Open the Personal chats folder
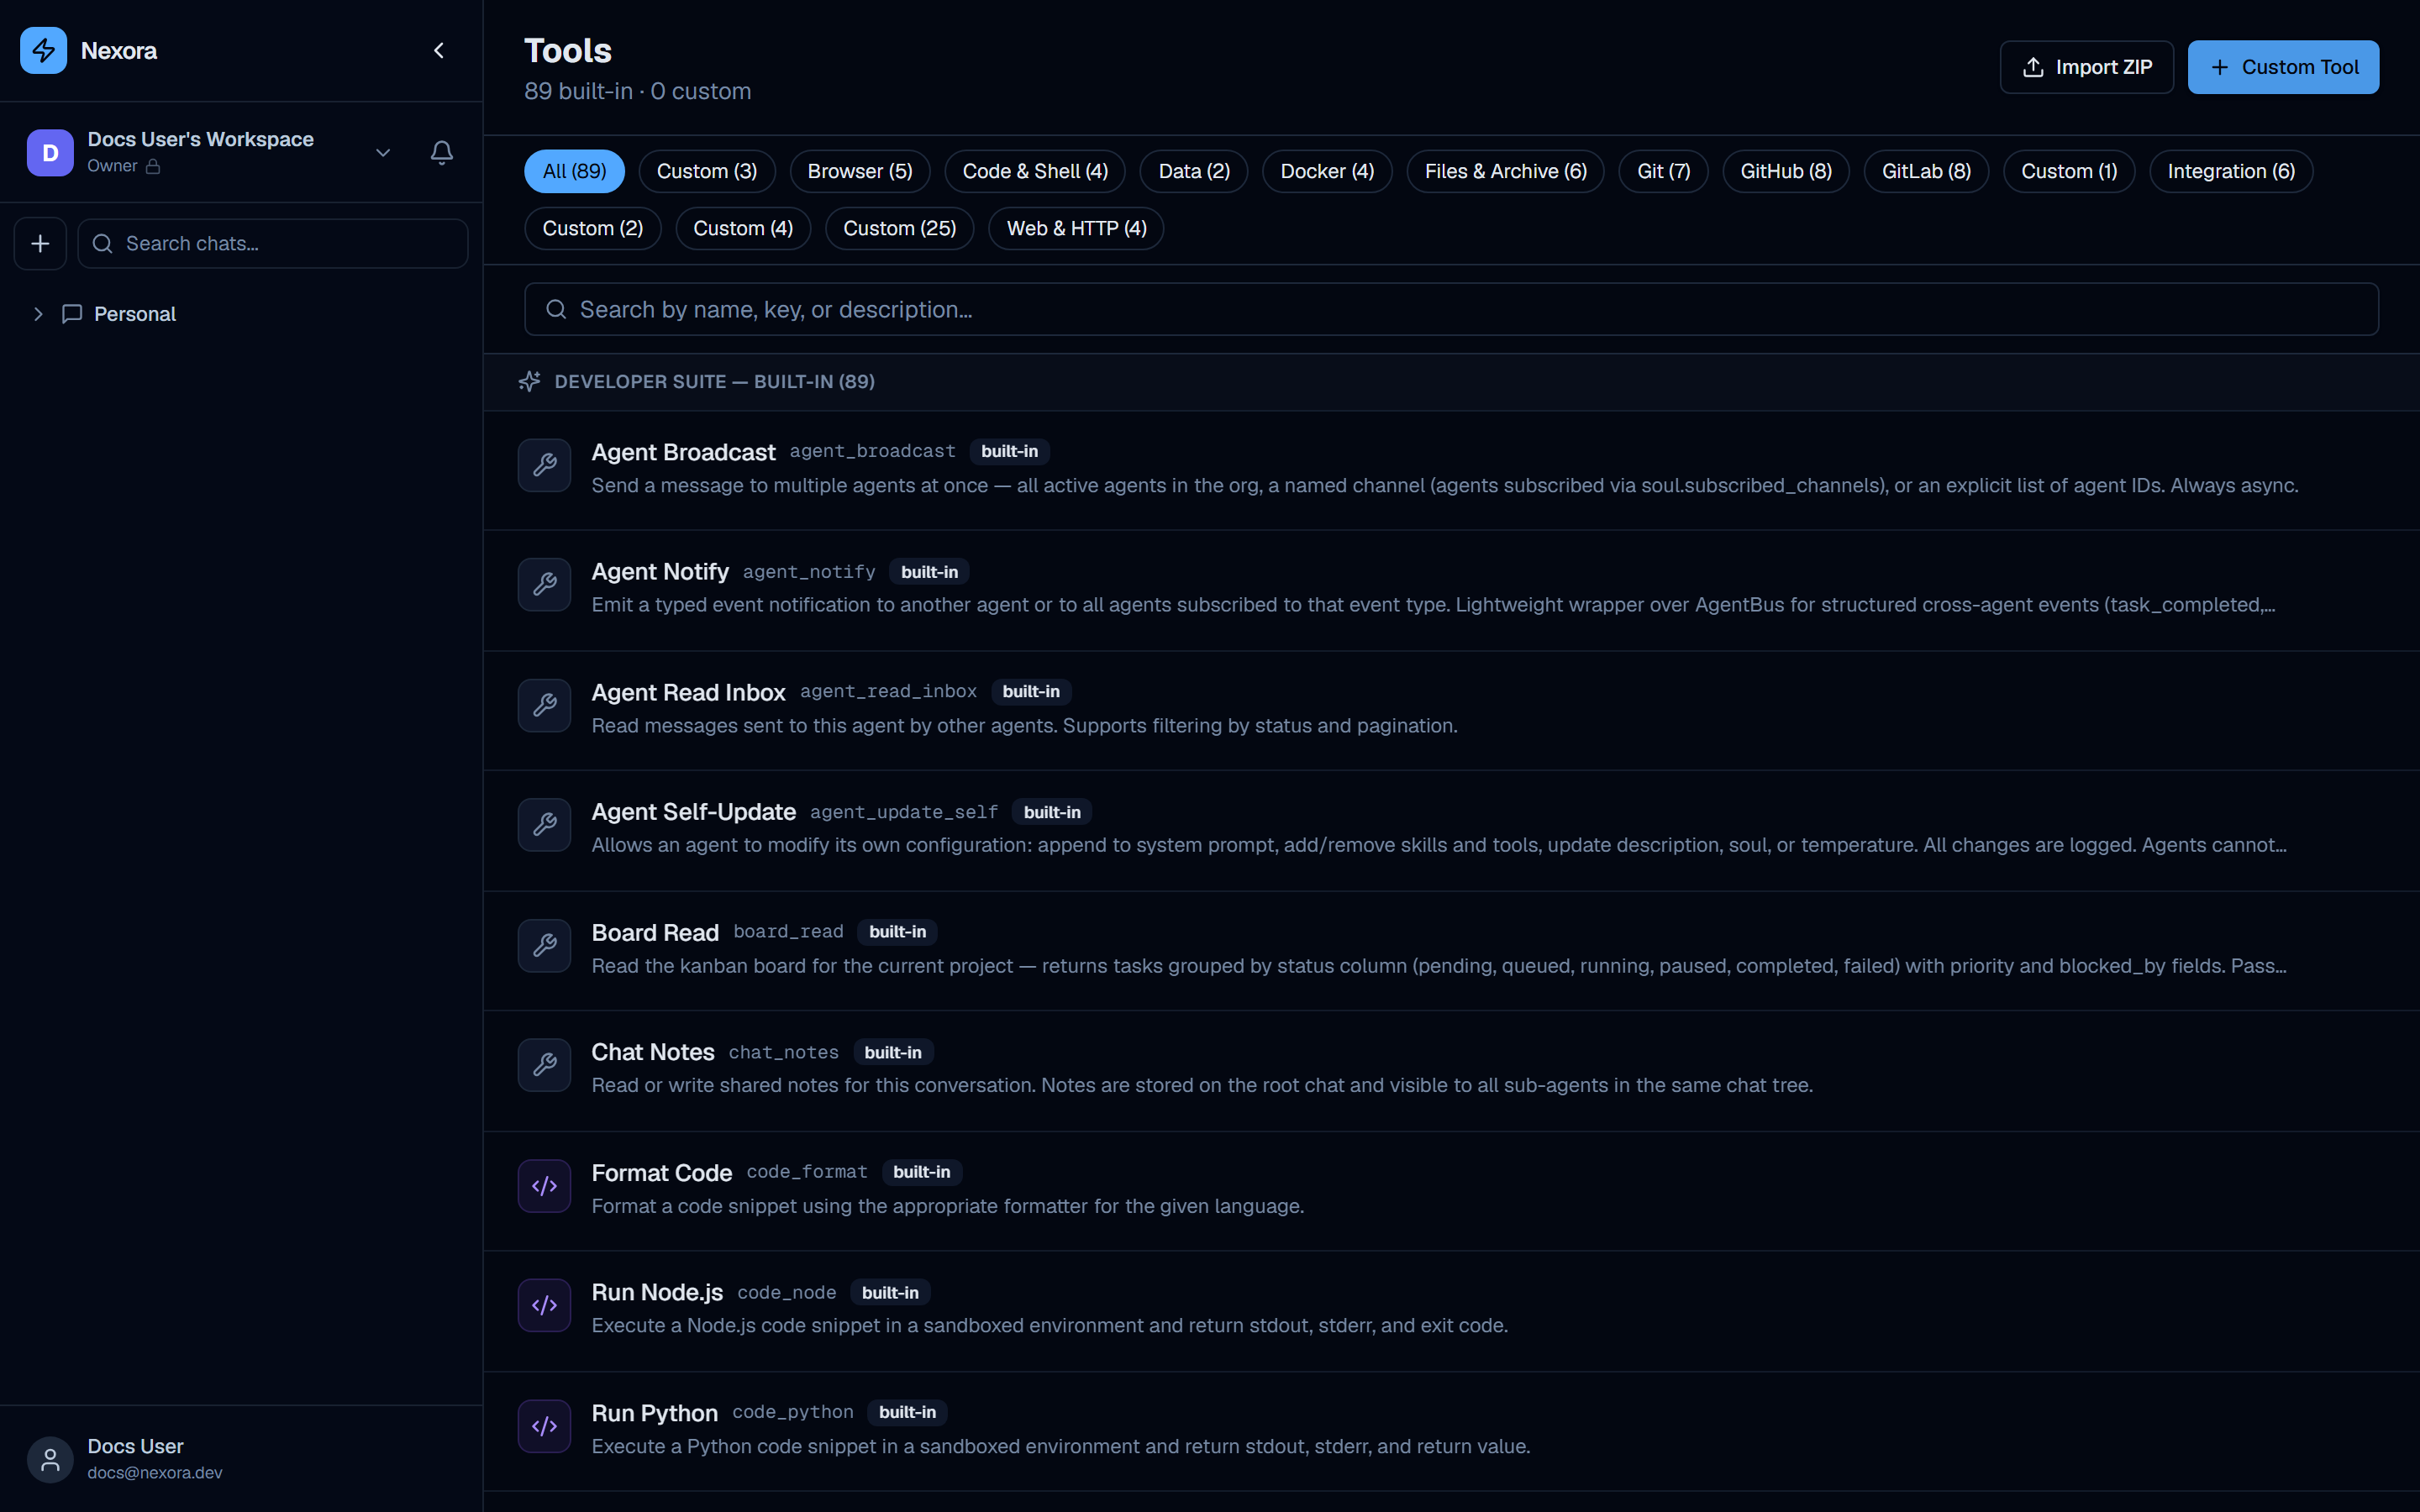Image resolution: width=2420 pixels, height=1512 pixels. click(x=135, y=314)
